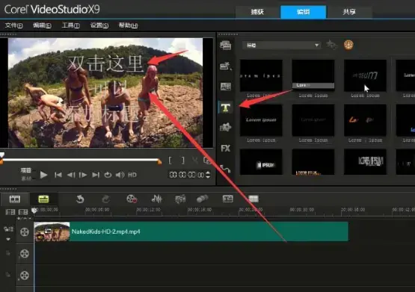The height and width of the screenshot is (292, 415).
Task: Jump to end of the clip
Action: click(x=96, y=175)
